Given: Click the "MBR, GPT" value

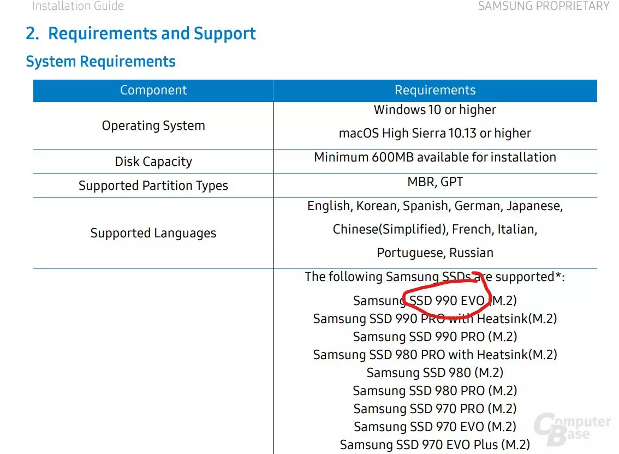Looking at the screenshot, I should [435, 182].
